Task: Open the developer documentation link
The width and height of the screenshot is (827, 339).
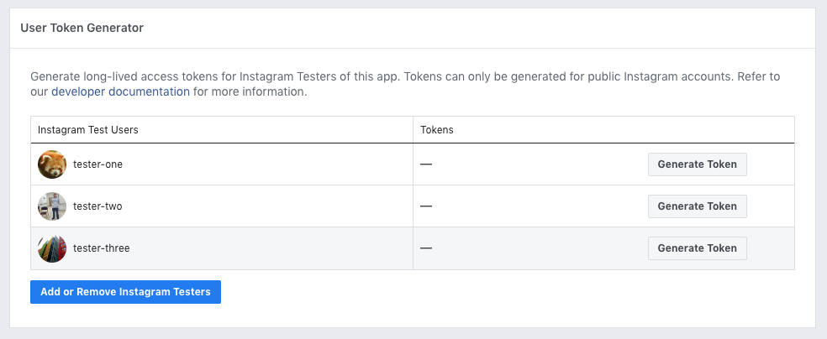Action: click(x=120, y=91)
